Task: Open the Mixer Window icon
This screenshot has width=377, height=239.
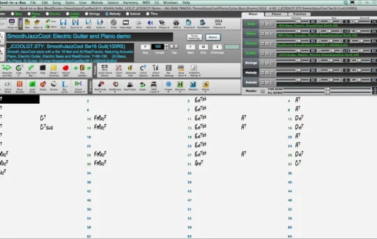Action: 19,87
